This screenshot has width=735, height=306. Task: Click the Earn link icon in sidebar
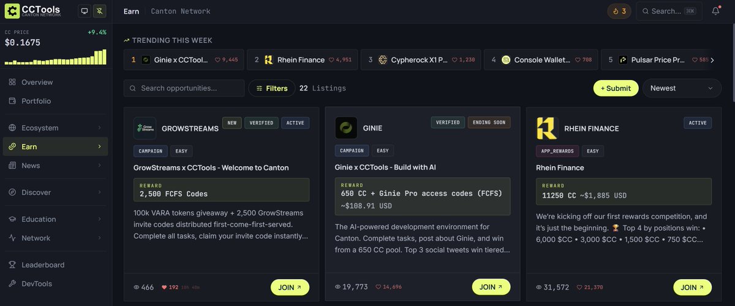(12, 147)
